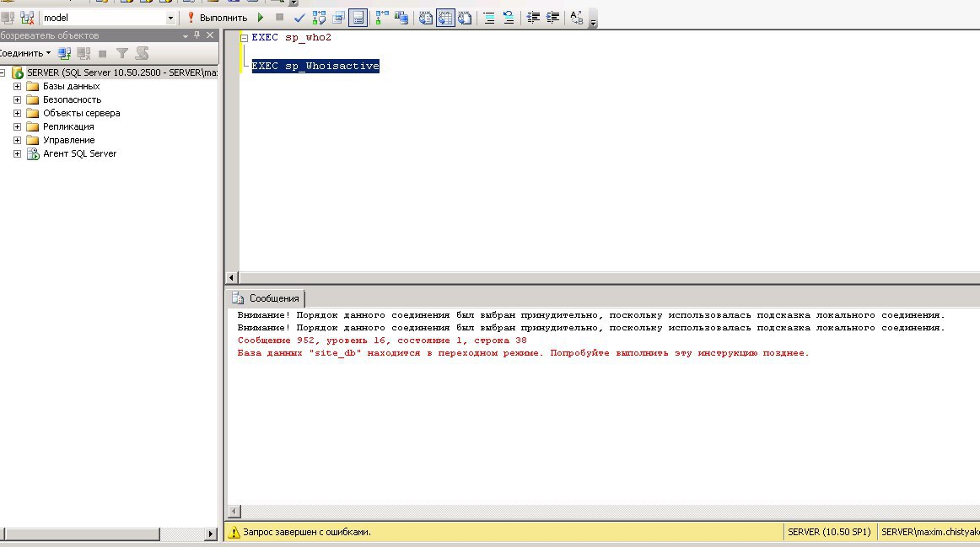Open the model database dropdown
980x547 pixels.
[171, 17]
